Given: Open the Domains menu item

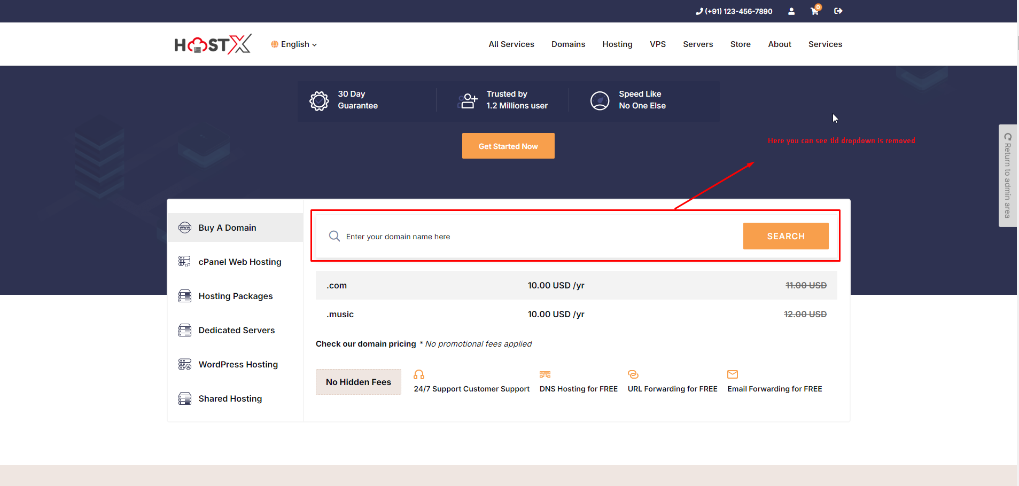Looking at the screenshot, I should click(568, 44).
